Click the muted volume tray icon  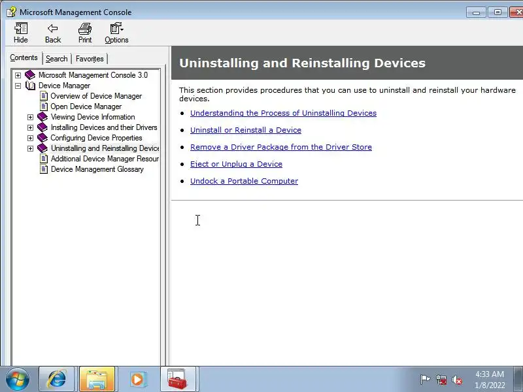coord(457,380)
